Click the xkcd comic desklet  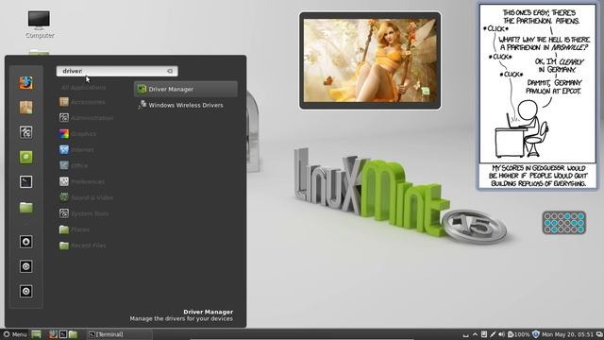[x=538, y=96]
